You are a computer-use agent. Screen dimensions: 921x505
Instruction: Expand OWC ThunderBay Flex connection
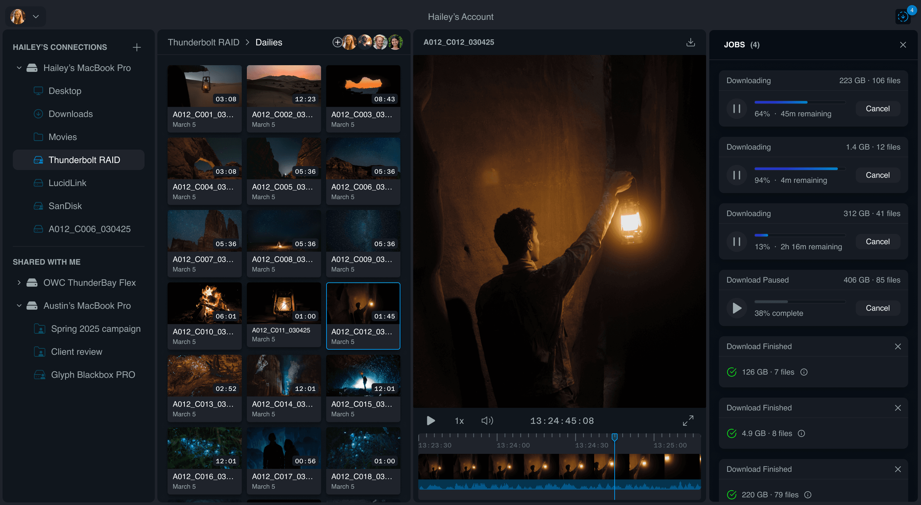19,283
